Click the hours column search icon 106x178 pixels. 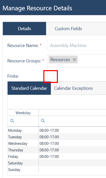[43, 121]
